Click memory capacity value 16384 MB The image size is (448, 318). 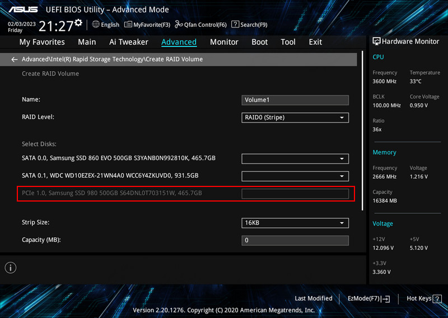(385, 200)
